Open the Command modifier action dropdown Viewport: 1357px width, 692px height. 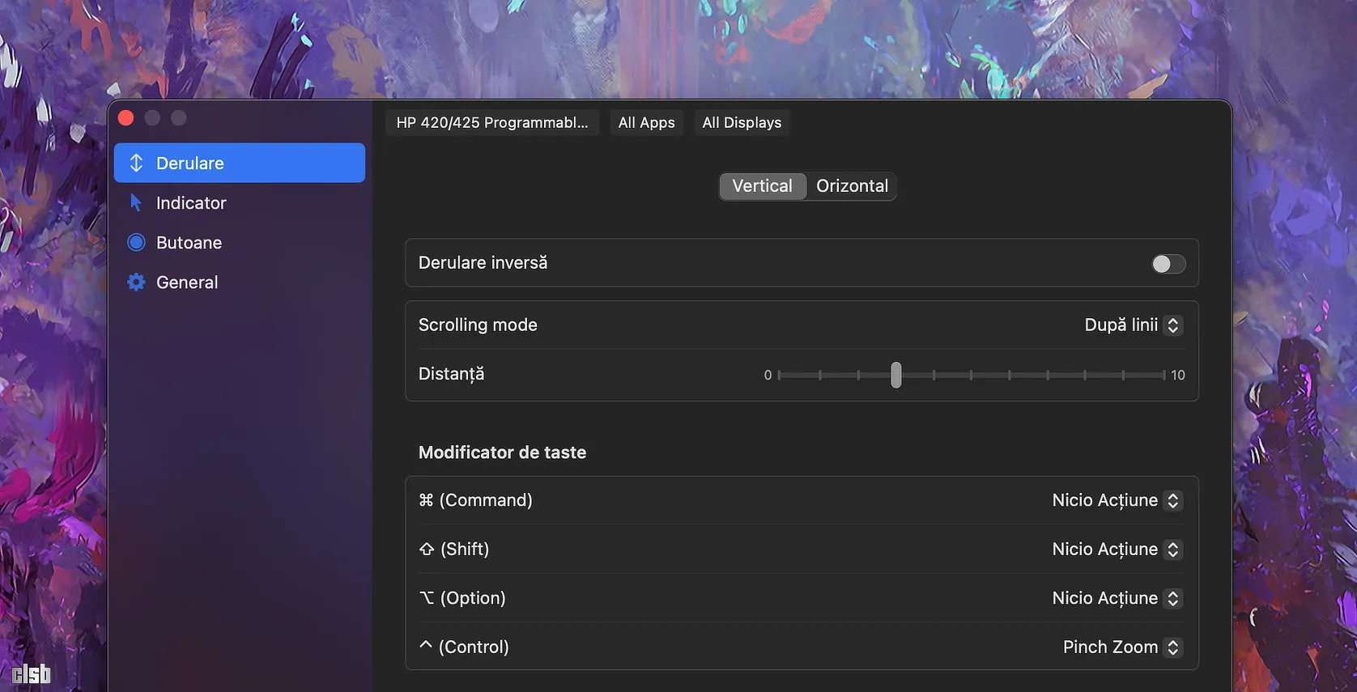click(1117, 500)
